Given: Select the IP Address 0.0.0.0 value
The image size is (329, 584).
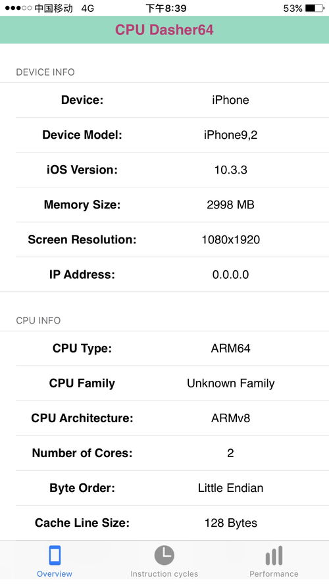Looking at the screenshot, I should click(x=231, y=274).
